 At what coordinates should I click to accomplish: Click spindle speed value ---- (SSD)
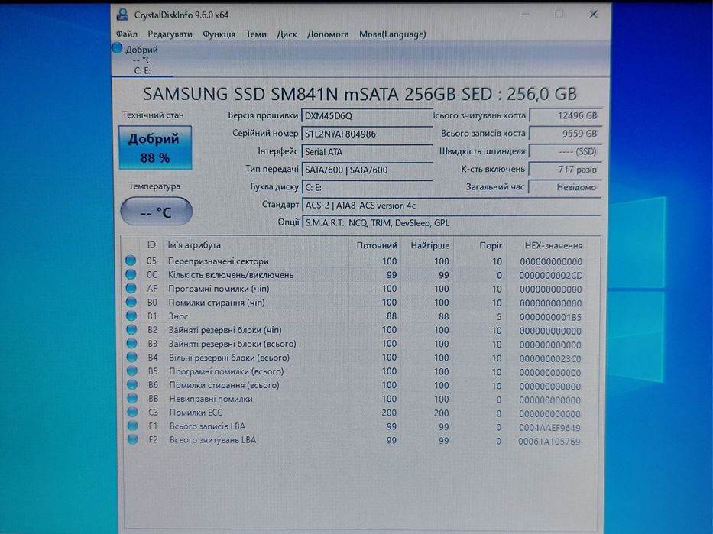tap(566, 151)
